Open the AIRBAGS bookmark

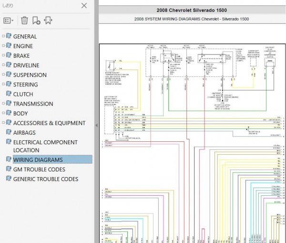pyautogui.click(x=24, y=133)
